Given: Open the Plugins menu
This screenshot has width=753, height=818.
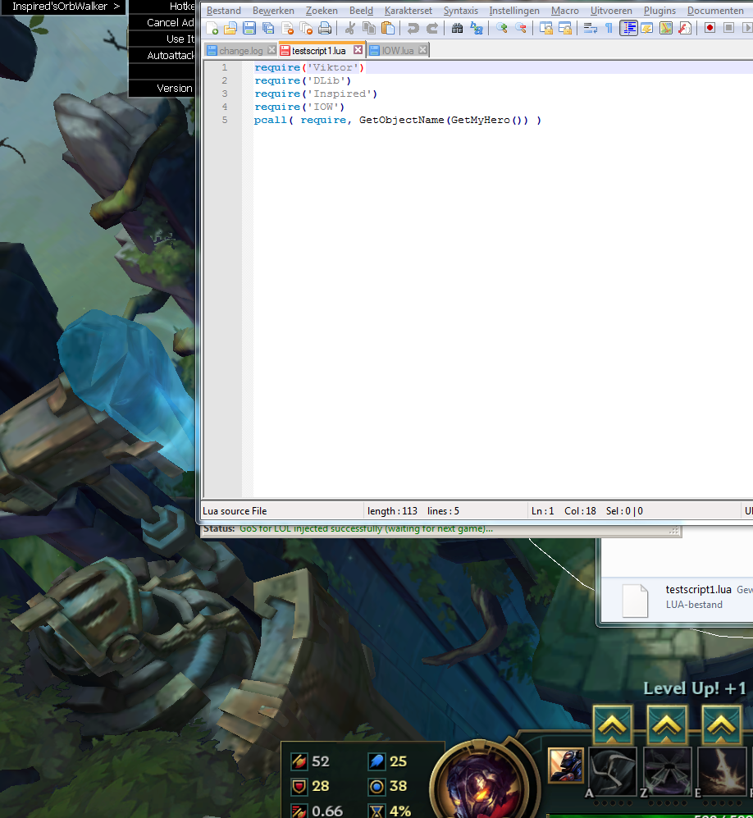Looking at the screenshot, I should pos(659,11).
